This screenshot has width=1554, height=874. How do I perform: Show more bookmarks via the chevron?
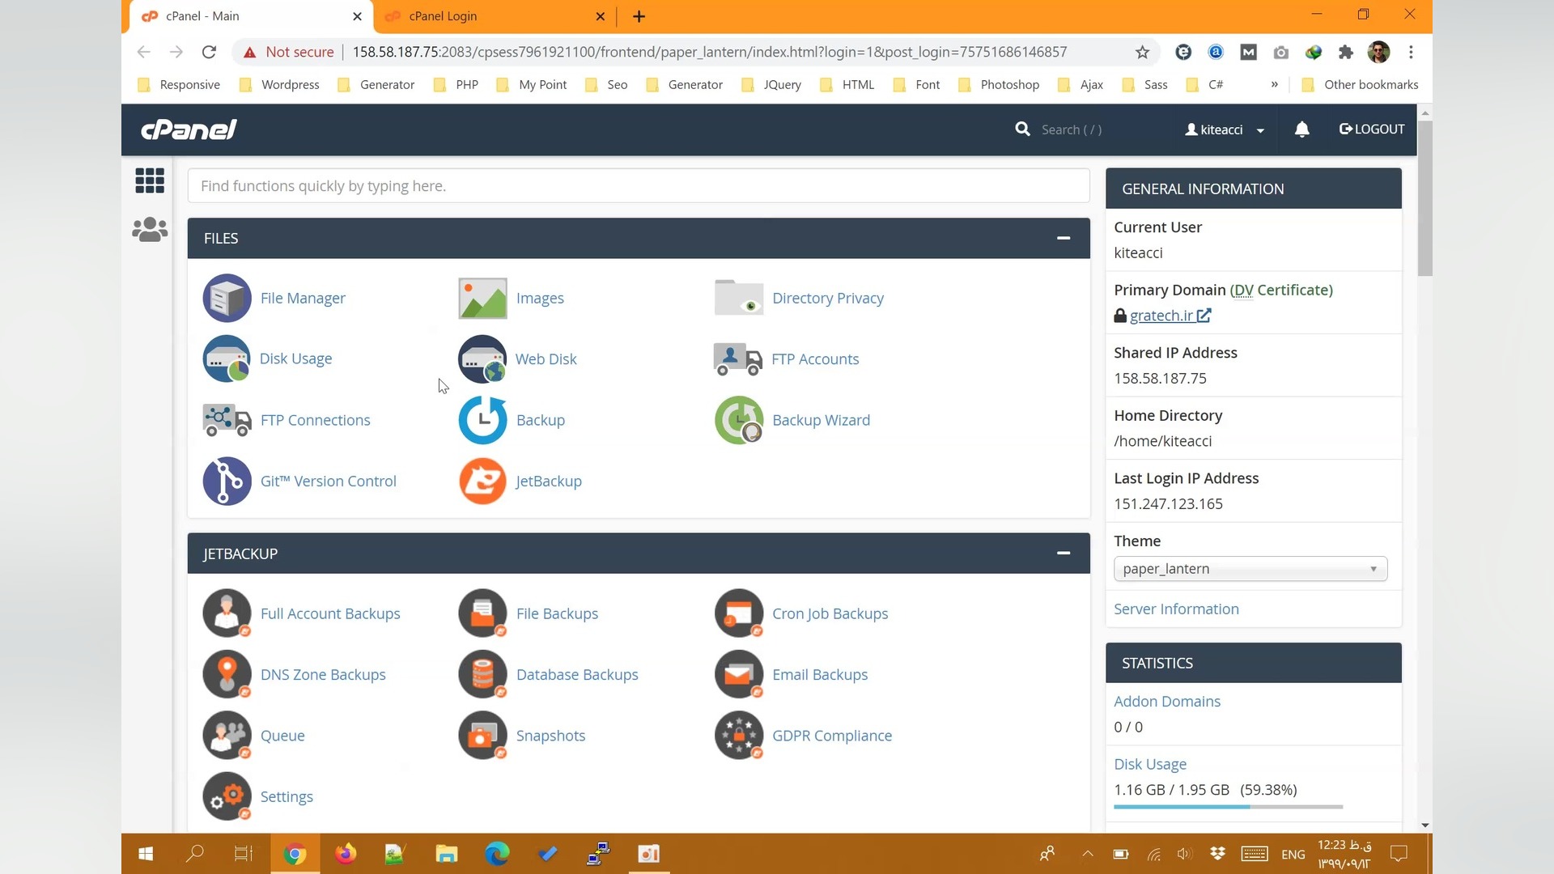click(1275, 84)
